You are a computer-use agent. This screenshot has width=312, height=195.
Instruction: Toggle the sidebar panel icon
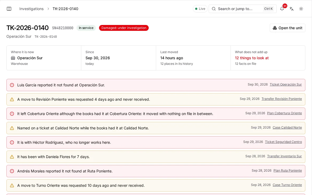click(x=9, y=9)
